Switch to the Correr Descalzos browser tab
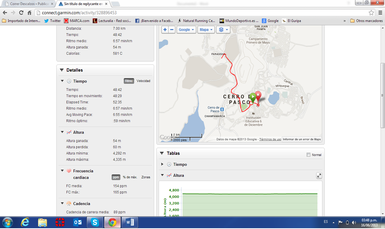 [x=29, y=4]
